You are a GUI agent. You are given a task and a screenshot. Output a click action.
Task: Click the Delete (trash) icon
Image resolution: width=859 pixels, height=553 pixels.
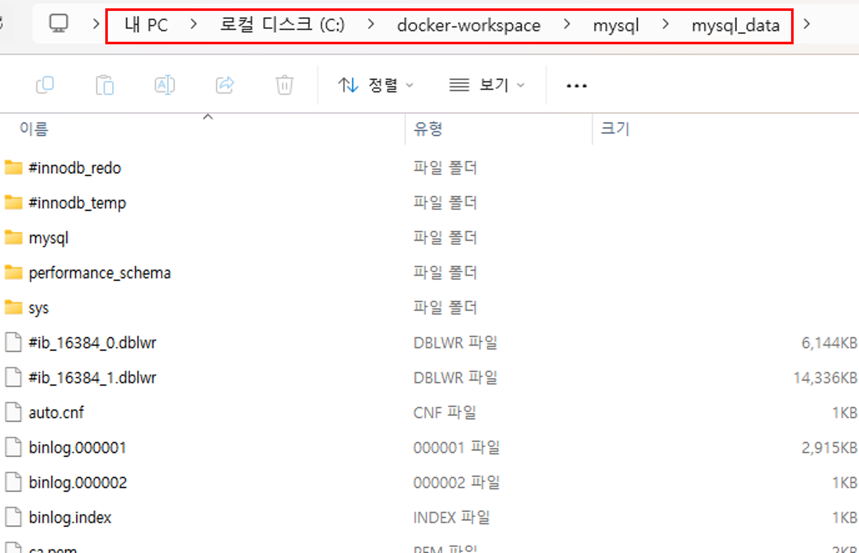pyautogui.click(x=284, y=85)
